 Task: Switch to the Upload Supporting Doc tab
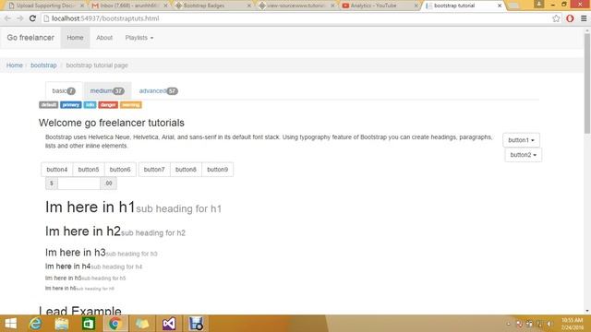pyautogui.click(x=45, y=6)
